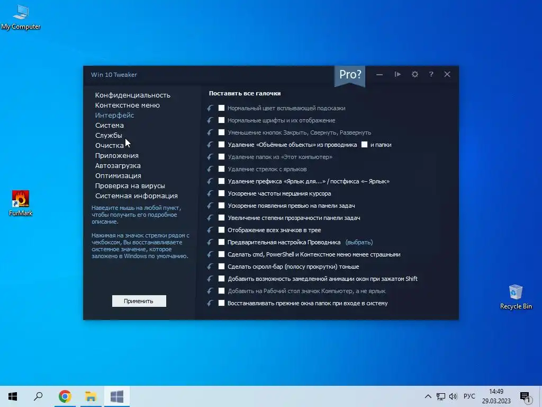The image size is (542, 407).
Task: Restore default arrow for Уменьшение кнопок Закрыть
Action: pyautogui.click(x=210, y=132)
